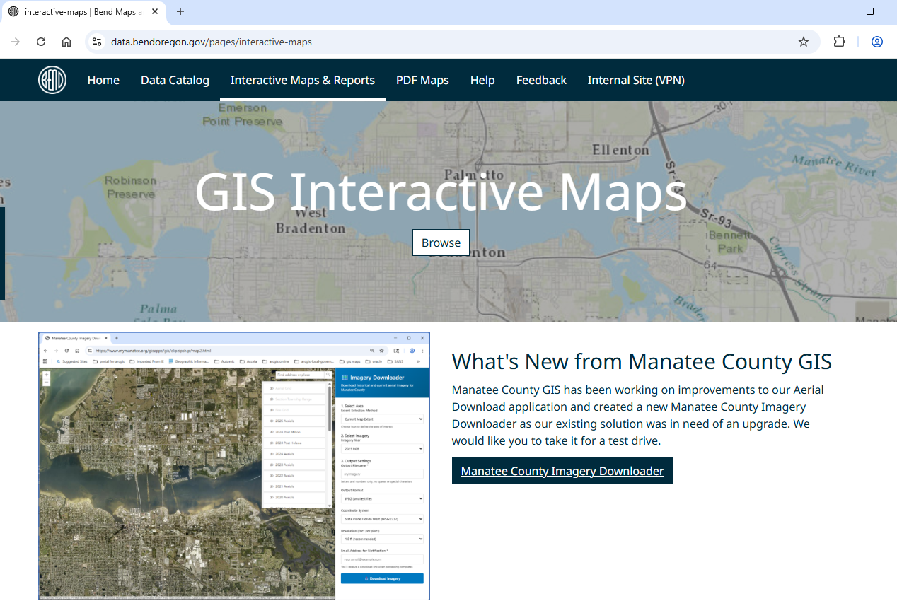Open the browser profile account icon
The height and width of the screenshot is (613, 897).
click(877, 42)
